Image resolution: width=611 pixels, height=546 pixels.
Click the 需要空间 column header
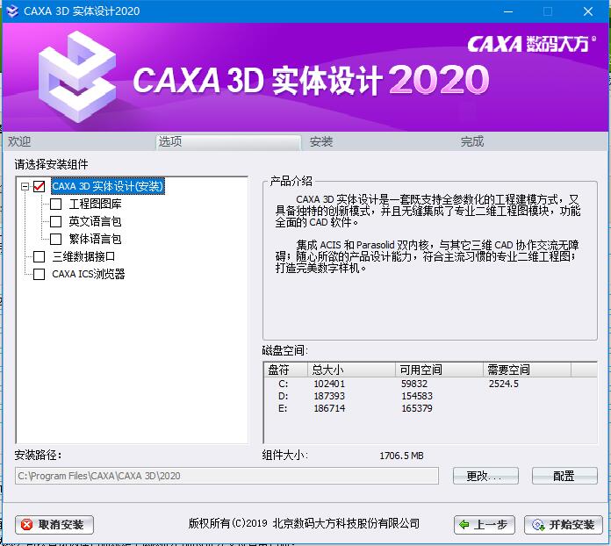coord(528,370)
